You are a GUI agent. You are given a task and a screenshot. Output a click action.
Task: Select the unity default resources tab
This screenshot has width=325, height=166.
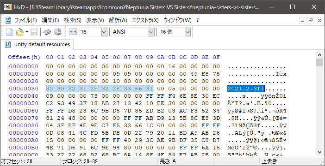37,44
